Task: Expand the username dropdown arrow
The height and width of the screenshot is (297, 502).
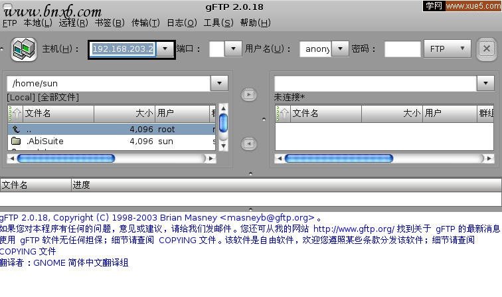Action: tap(340, 49)
